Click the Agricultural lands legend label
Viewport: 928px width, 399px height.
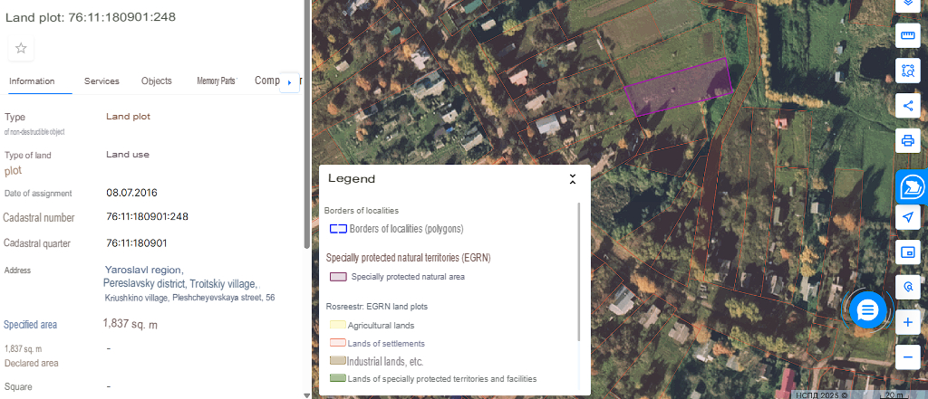(x=382, y=325)
